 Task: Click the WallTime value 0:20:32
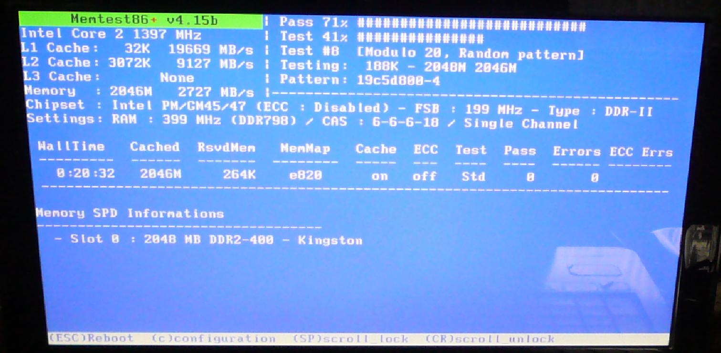(x=86, y=173)
